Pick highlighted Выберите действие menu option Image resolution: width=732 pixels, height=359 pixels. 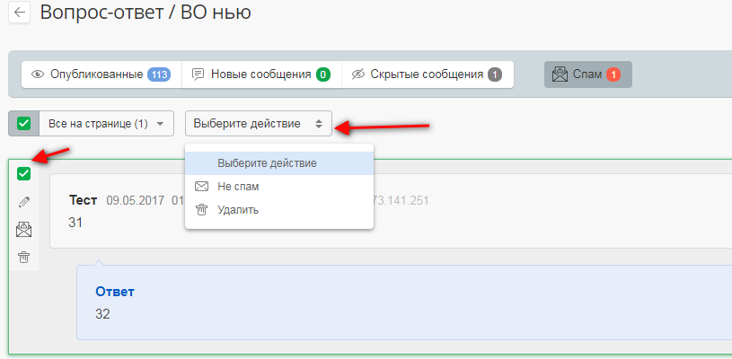point(267,163)
